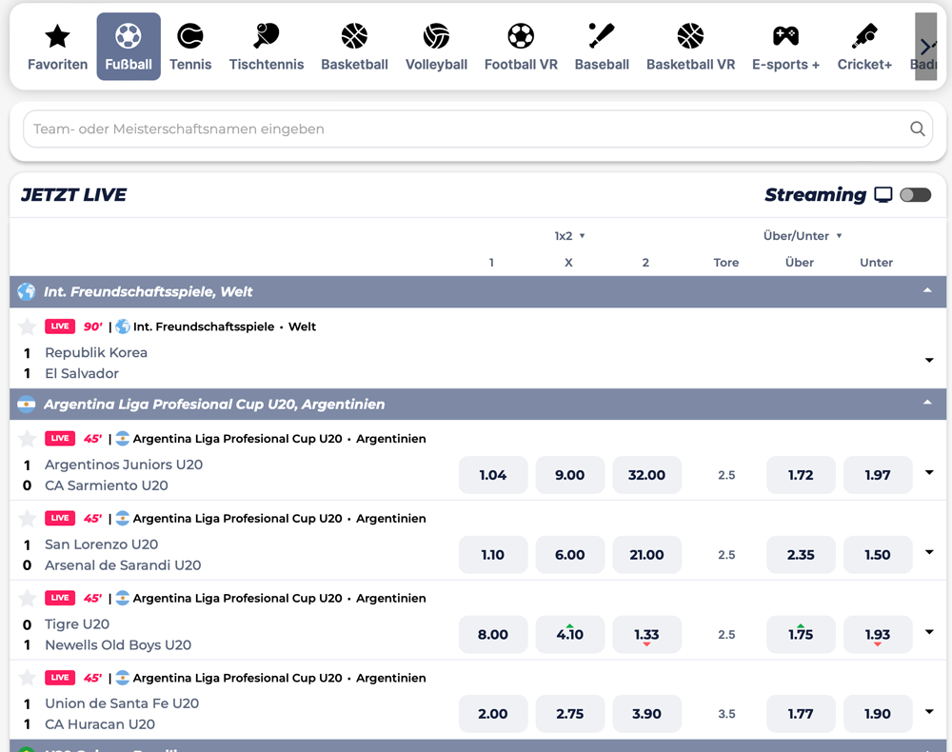Screen dimensions: 952x752
Task: Favorite the Tigre U20 match star
Action: pos(28,598)
